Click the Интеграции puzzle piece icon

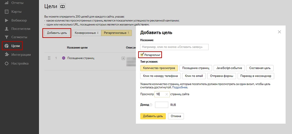pyautogui.click(x=7, y=55)
